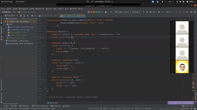Open loophole_ubiq.cpp in project tree

pos(20,30)
